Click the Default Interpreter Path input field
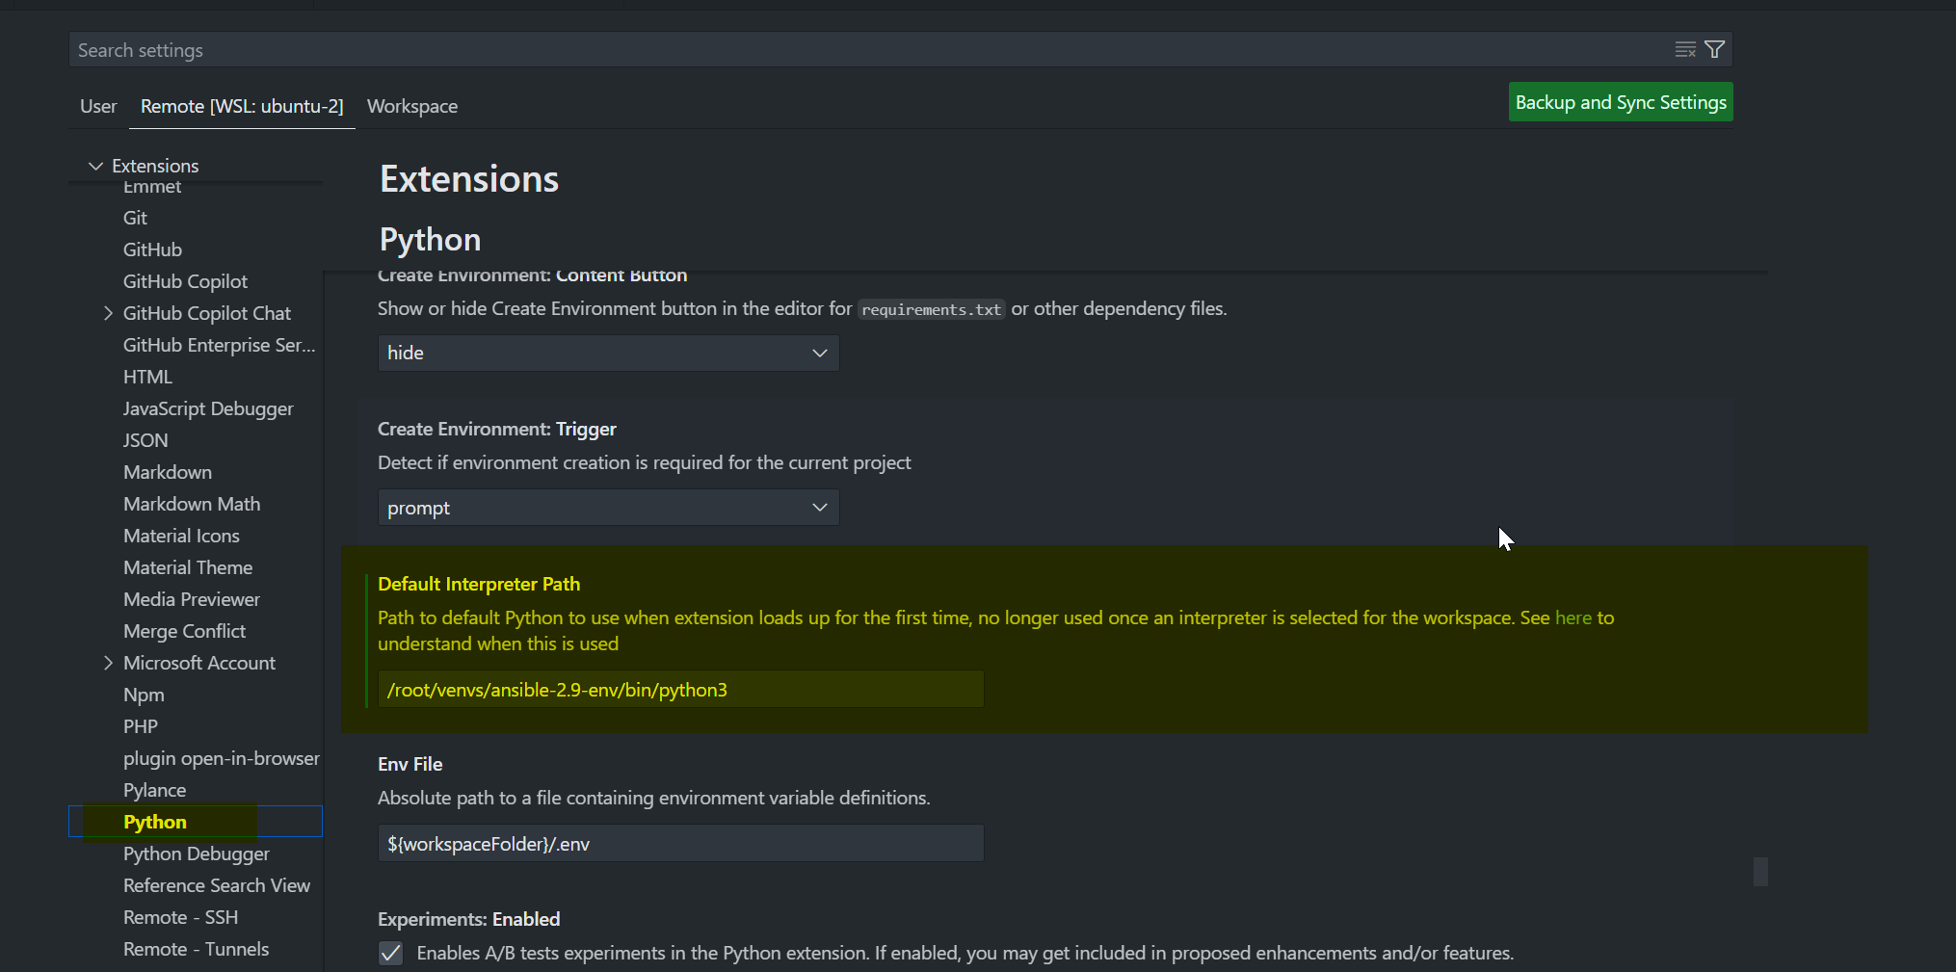 point(680,690)
